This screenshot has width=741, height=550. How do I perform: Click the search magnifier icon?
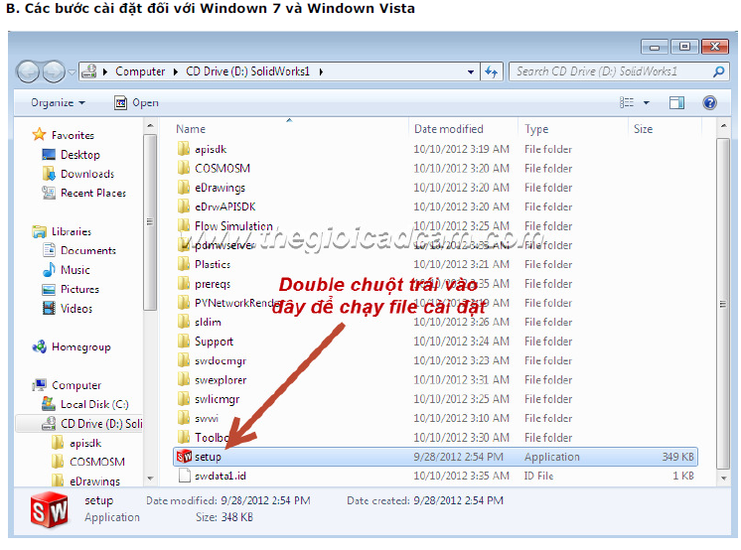[x=719, y=71]
